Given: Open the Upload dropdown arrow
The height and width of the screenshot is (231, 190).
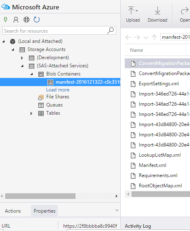Looking at the screenshot, I should click(137, 11).
